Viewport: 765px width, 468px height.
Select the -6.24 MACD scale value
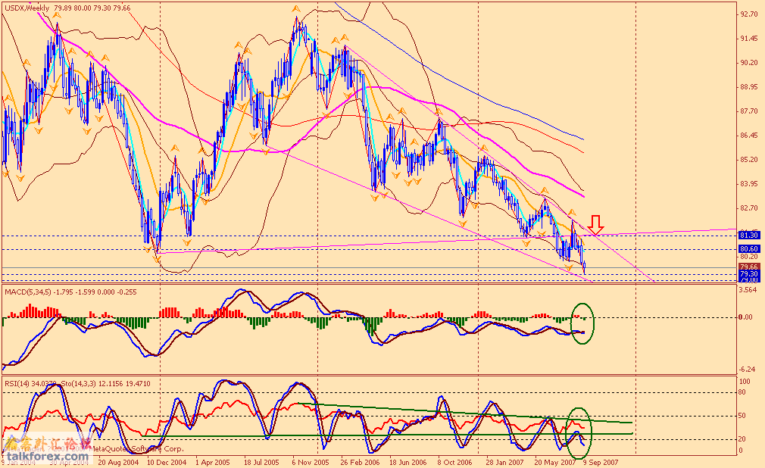pos(748,370)
